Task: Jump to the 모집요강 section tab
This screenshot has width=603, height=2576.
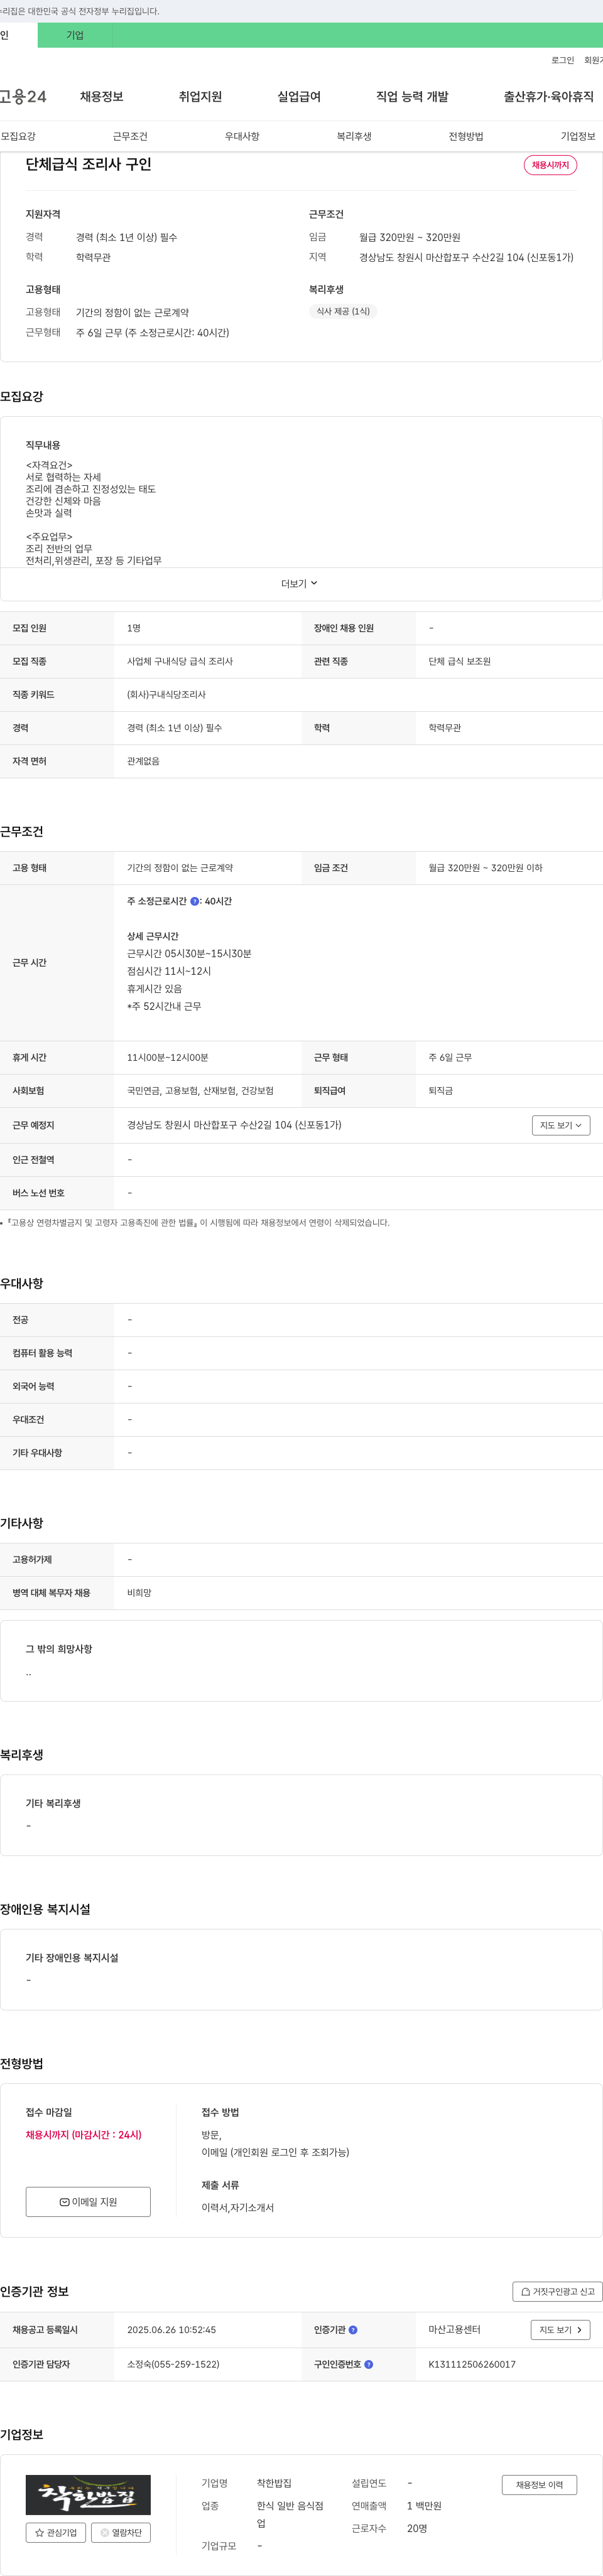Action: pos(18,136)
